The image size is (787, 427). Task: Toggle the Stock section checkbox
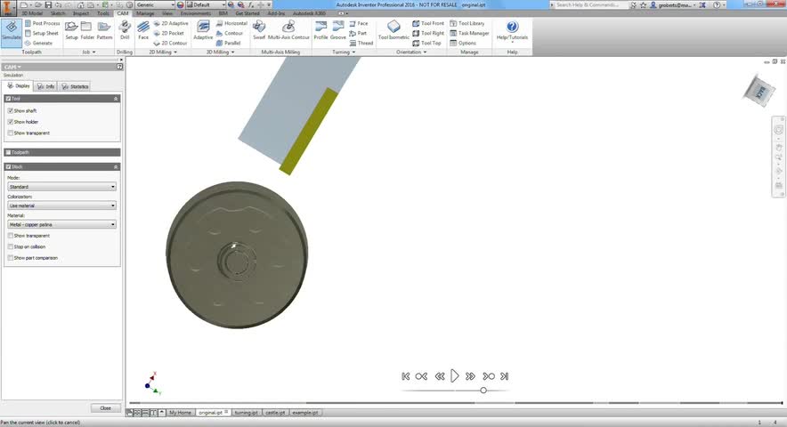tap(8, 166)
